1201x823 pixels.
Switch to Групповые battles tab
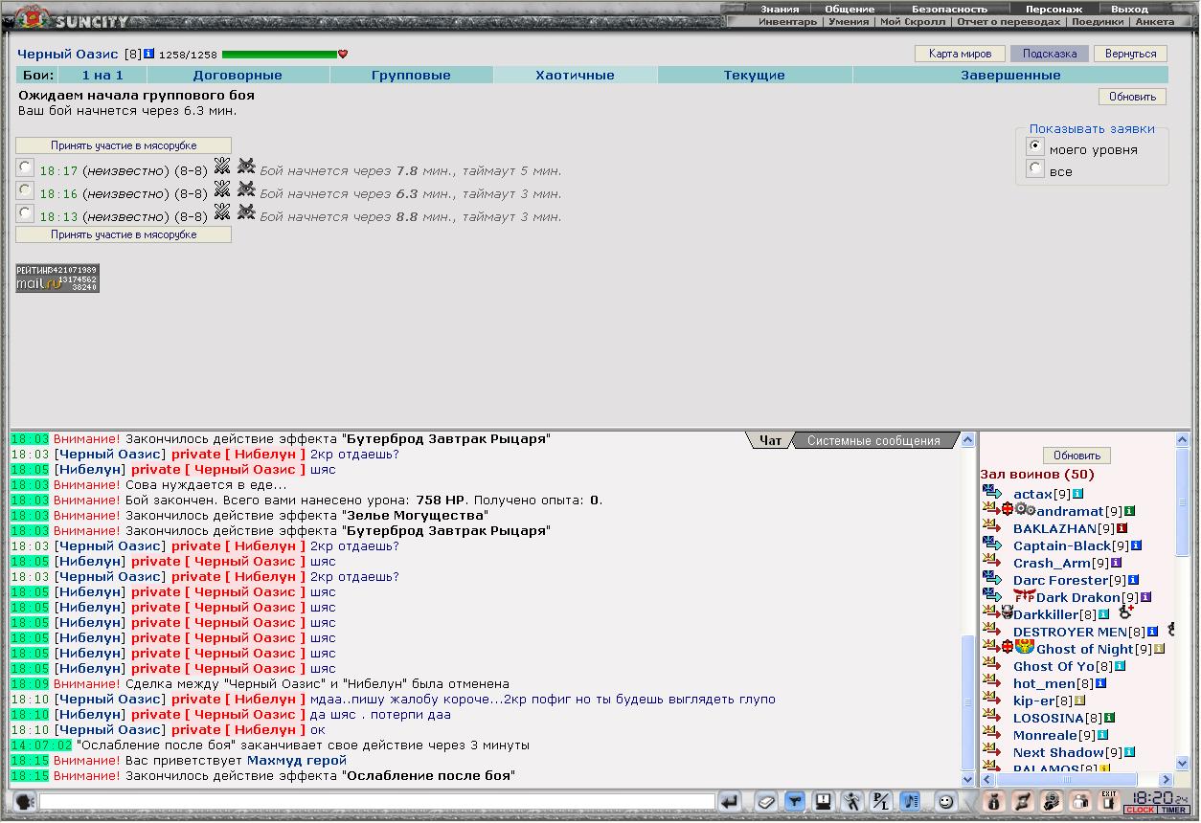[x=412, y=75]
